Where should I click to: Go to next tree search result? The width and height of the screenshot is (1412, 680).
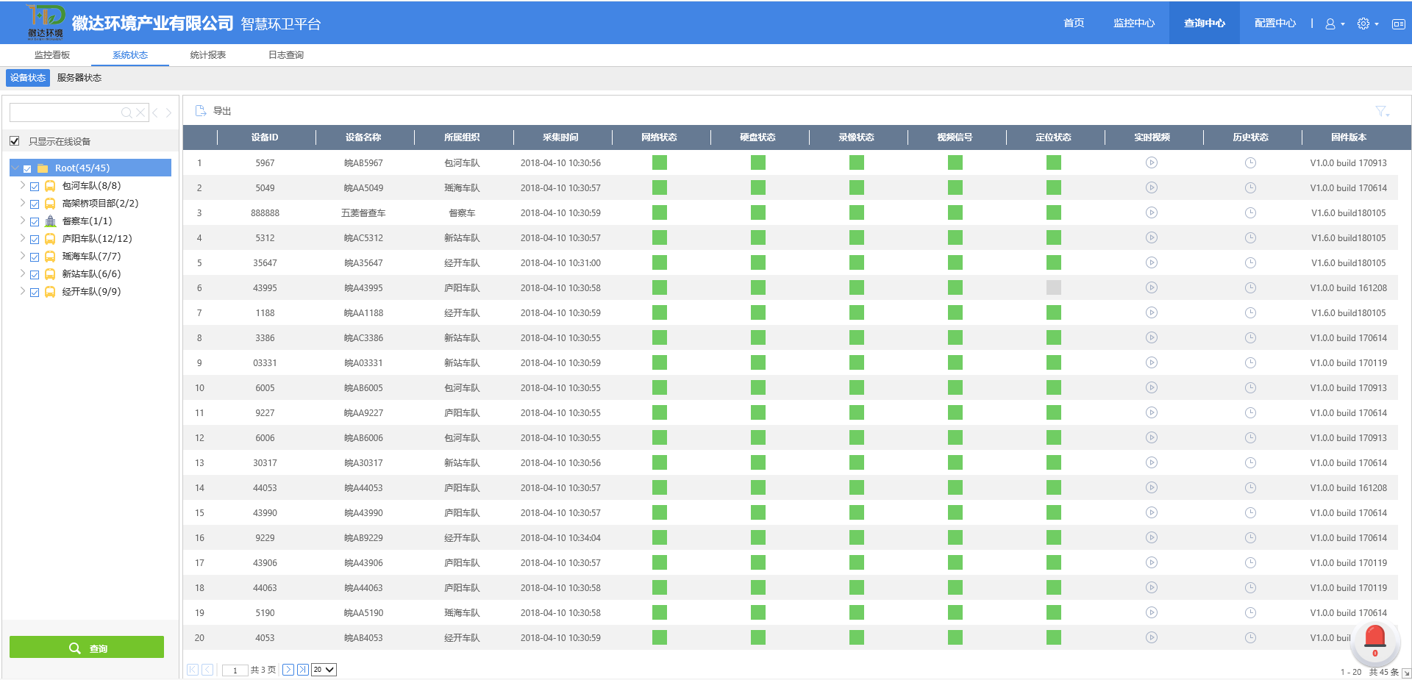point(168,112)
